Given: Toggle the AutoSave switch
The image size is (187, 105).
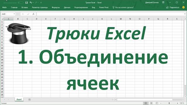Looking at the screenshot, I should [x=20, y=3].
